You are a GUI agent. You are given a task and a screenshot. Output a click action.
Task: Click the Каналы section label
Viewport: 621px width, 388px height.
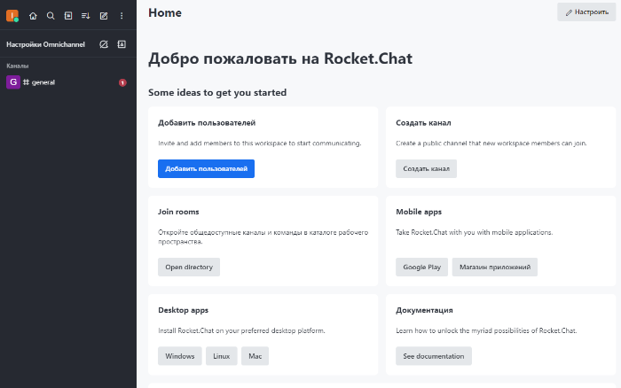pyautogui.click(x=18, y=66)
